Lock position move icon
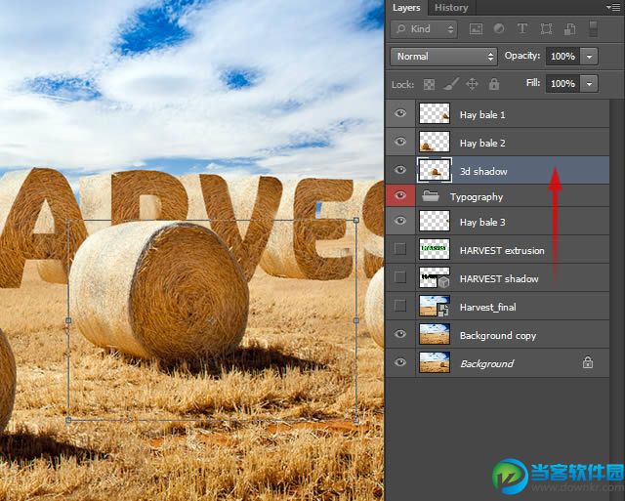This screenshot has height=501, width=625. click(x=472, y=84)
